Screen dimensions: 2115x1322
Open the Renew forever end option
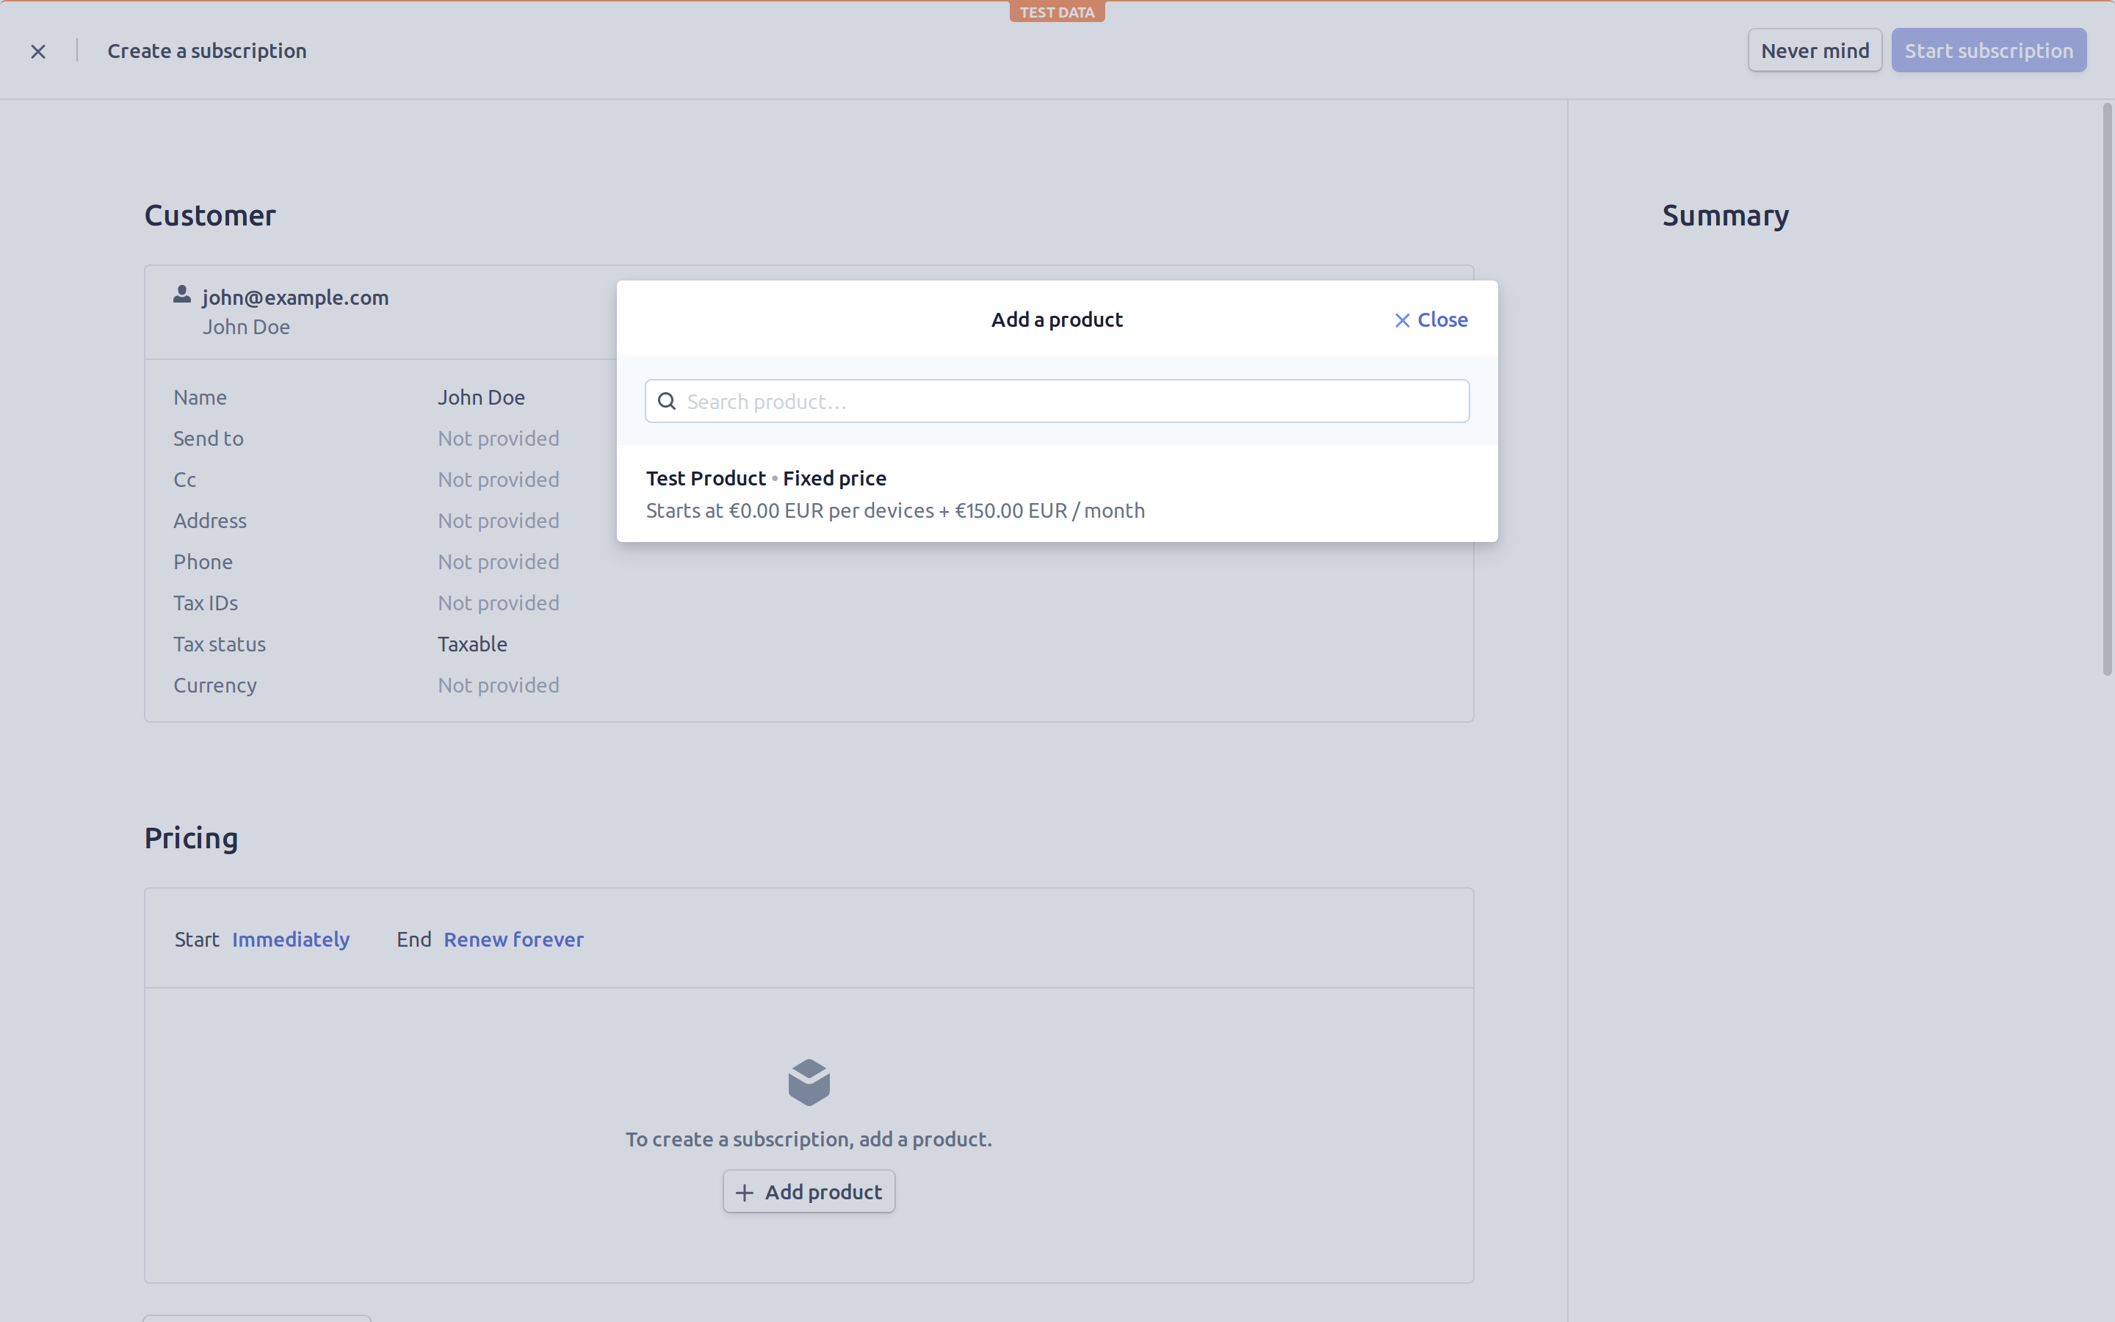tap(514, 939)
